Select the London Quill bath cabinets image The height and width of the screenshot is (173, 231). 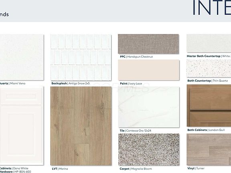tap(209, 105)
